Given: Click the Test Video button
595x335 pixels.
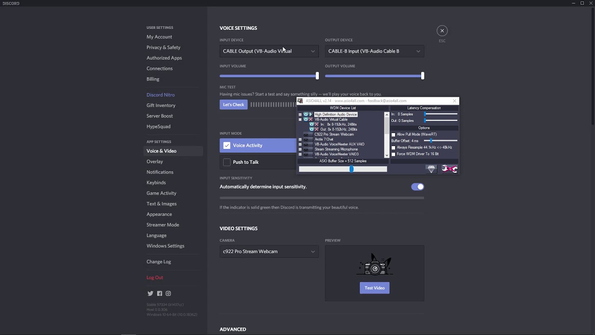Looking at the screenshot, I should click(375, 288).
